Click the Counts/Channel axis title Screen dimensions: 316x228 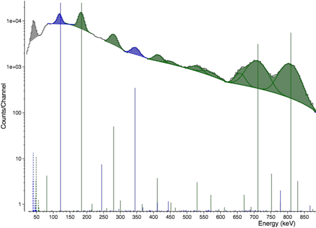[x=3, y=106]
